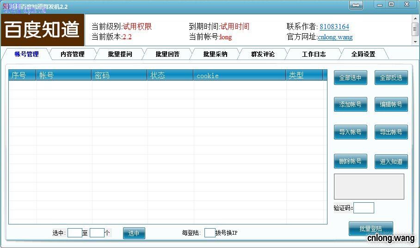Focus the 选中 start number field

(75, 233)
